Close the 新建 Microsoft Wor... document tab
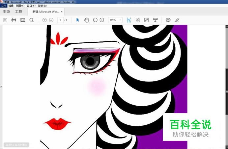The width and height of the screenshot is (228, 149). 62,11
